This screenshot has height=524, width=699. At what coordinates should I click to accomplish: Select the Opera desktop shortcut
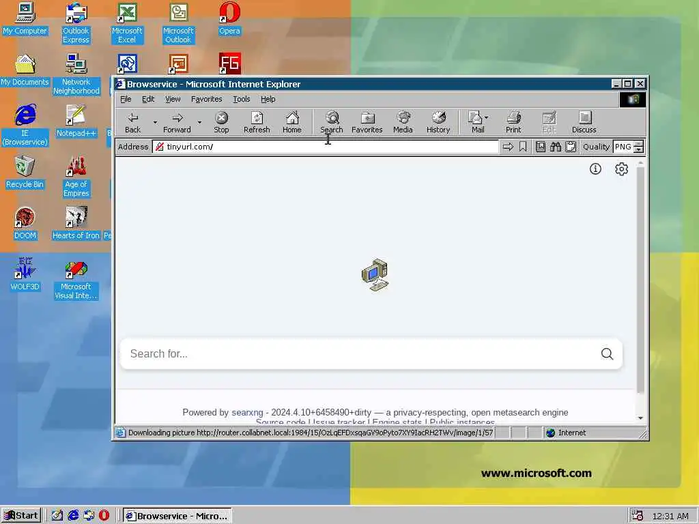pos(229,18)
